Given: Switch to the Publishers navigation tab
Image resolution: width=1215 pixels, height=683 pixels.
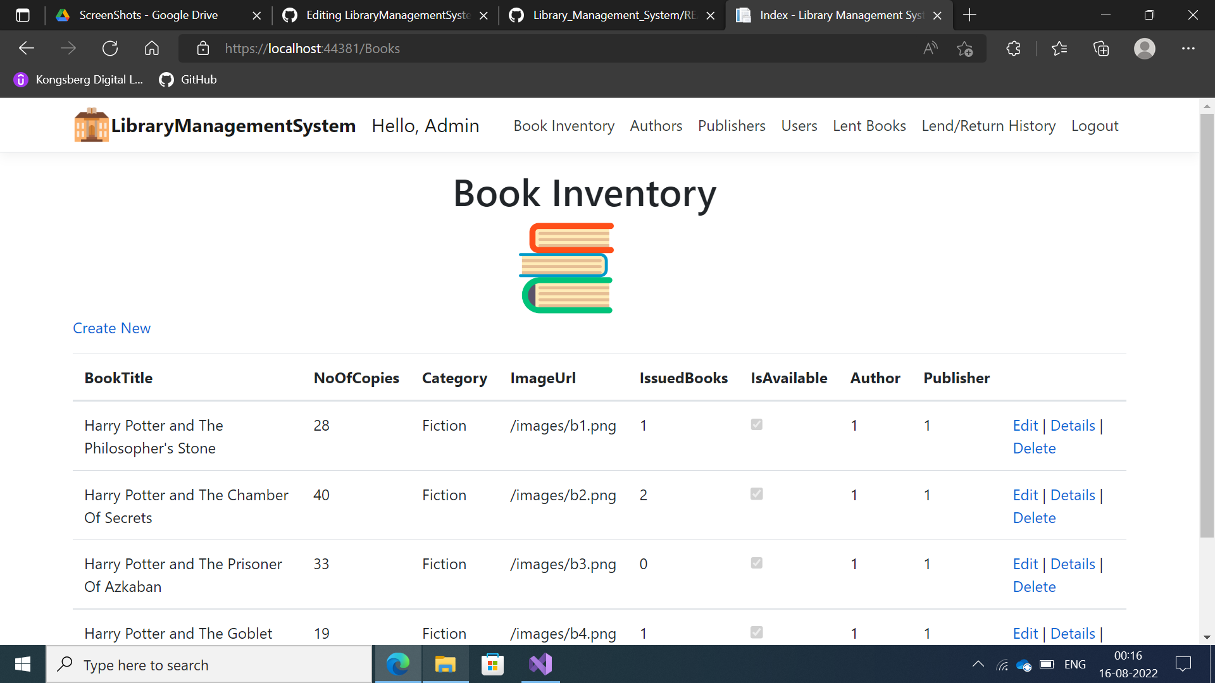Looking at the screenshot, I should tap(732, 125).
